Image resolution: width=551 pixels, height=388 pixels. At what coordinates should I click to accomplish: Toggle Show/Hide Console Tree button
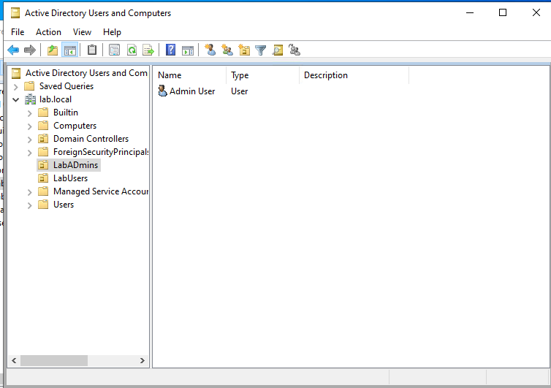[70, 50]
